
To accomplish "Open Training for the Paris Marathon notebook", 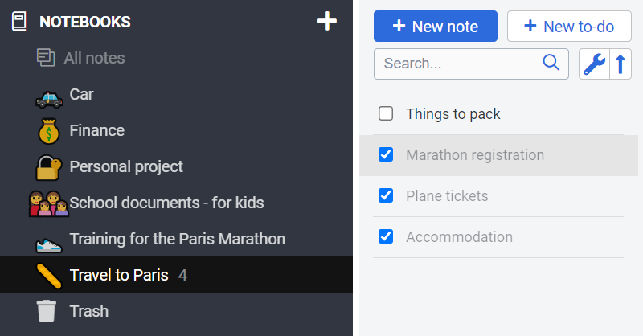I will pos(177,239).
